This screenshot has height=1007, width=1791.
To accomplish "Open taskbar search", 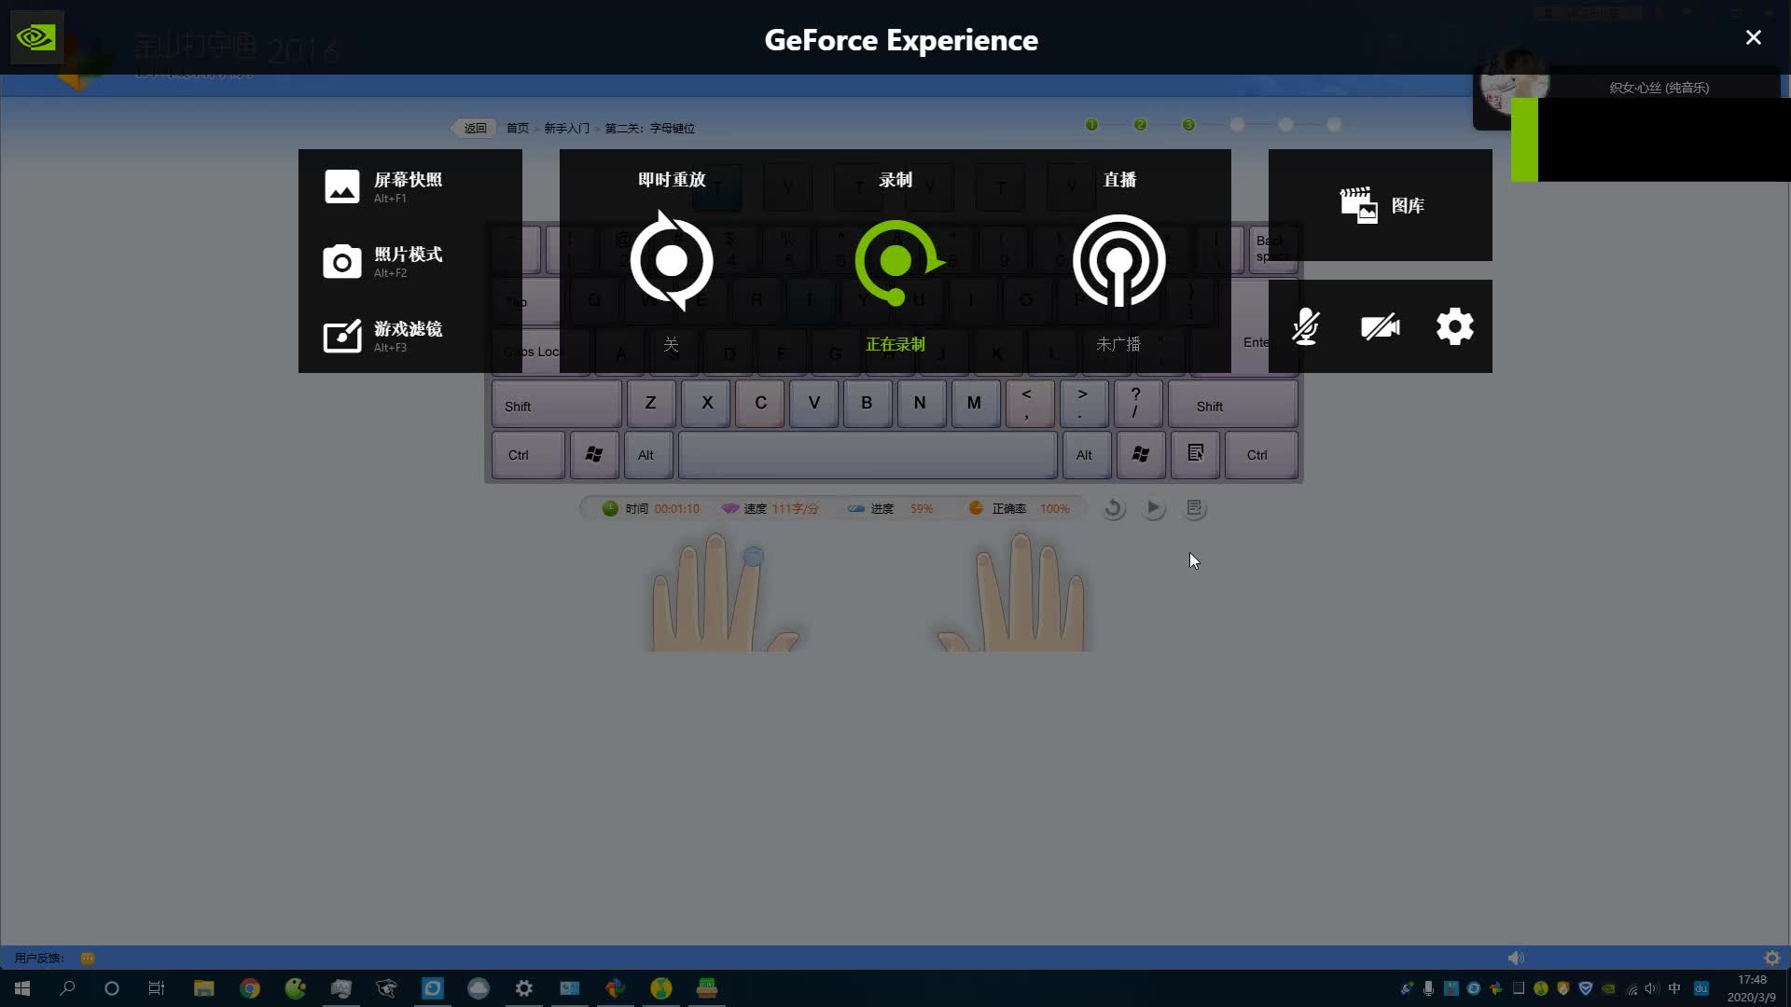I will [x=67, y=988].
